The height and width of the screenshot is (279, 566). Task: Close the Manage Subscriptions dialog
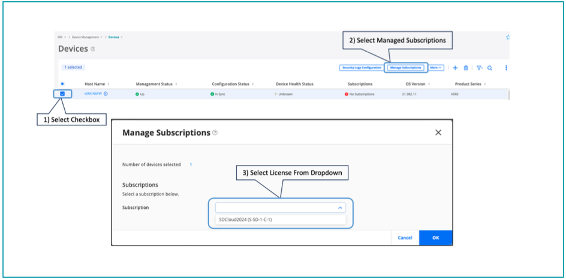438,132
